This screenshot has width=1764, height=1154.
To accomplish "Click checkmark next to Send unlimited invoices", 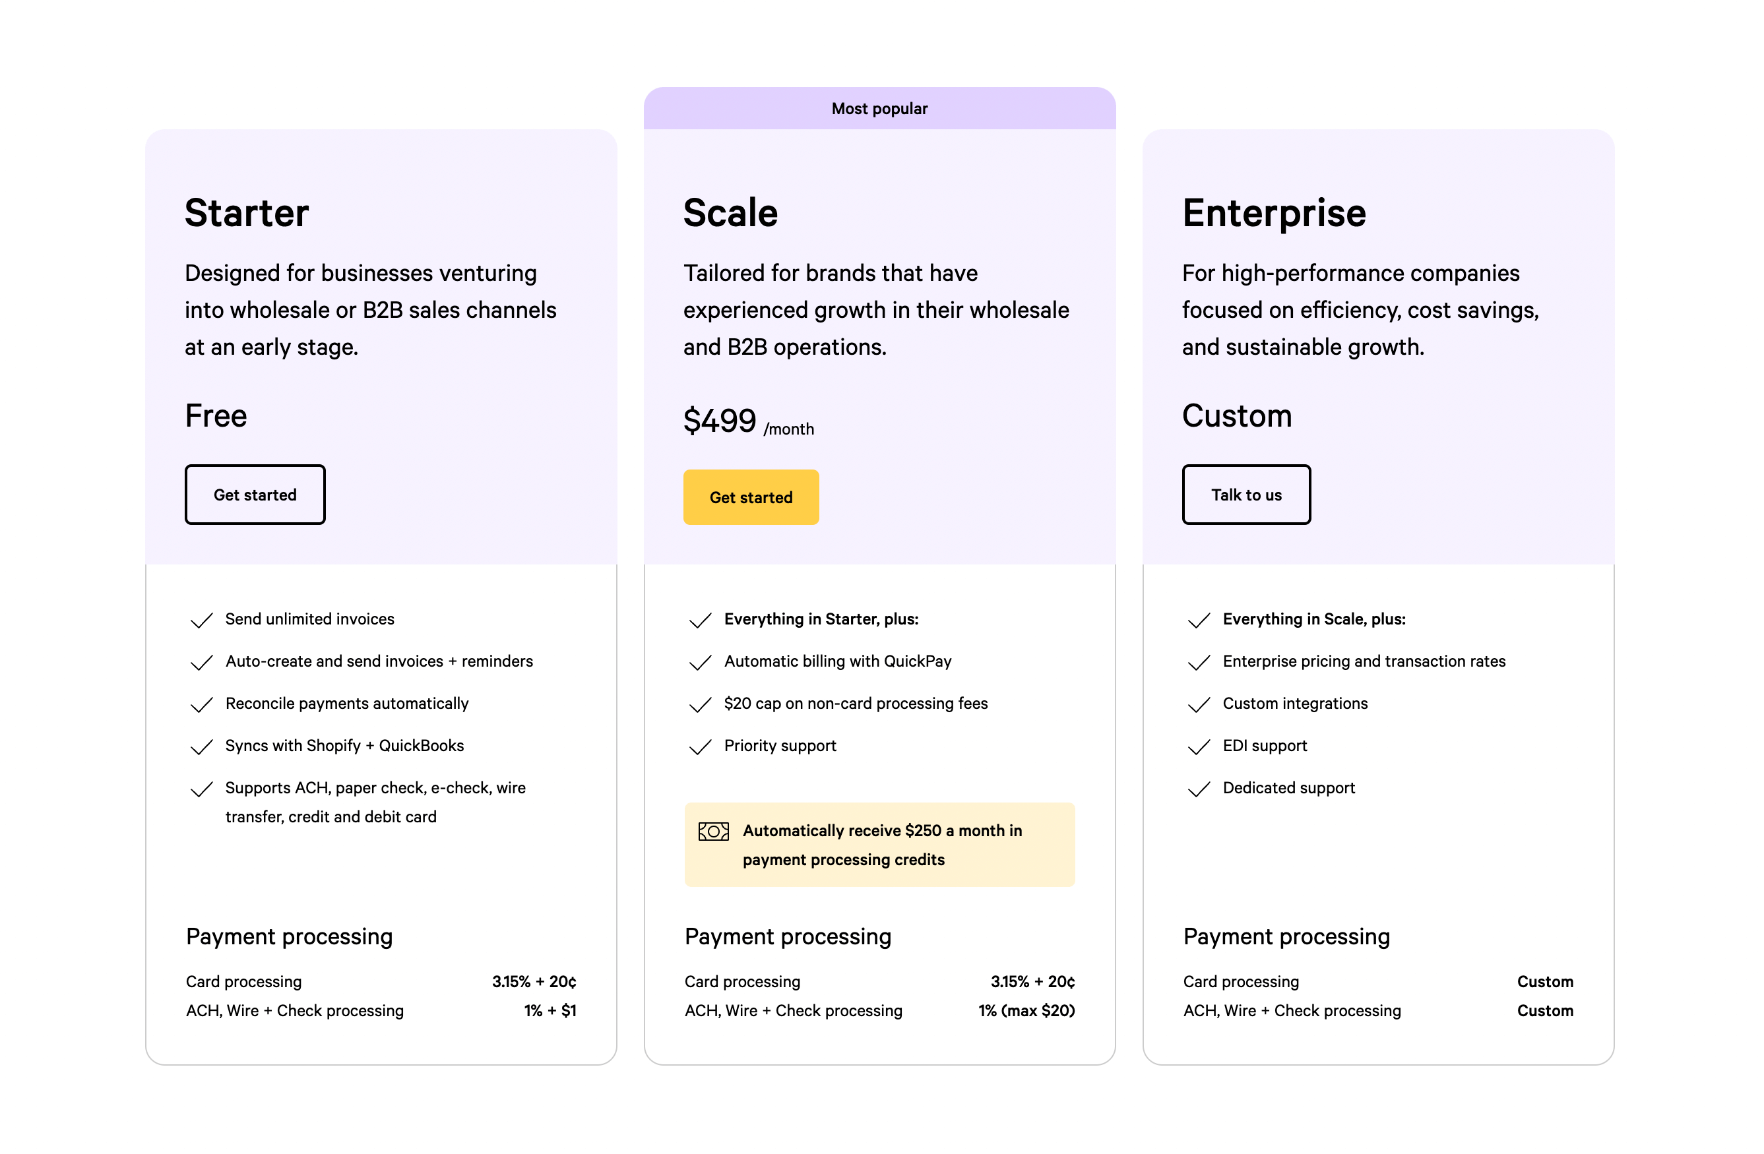I will 202,620.
